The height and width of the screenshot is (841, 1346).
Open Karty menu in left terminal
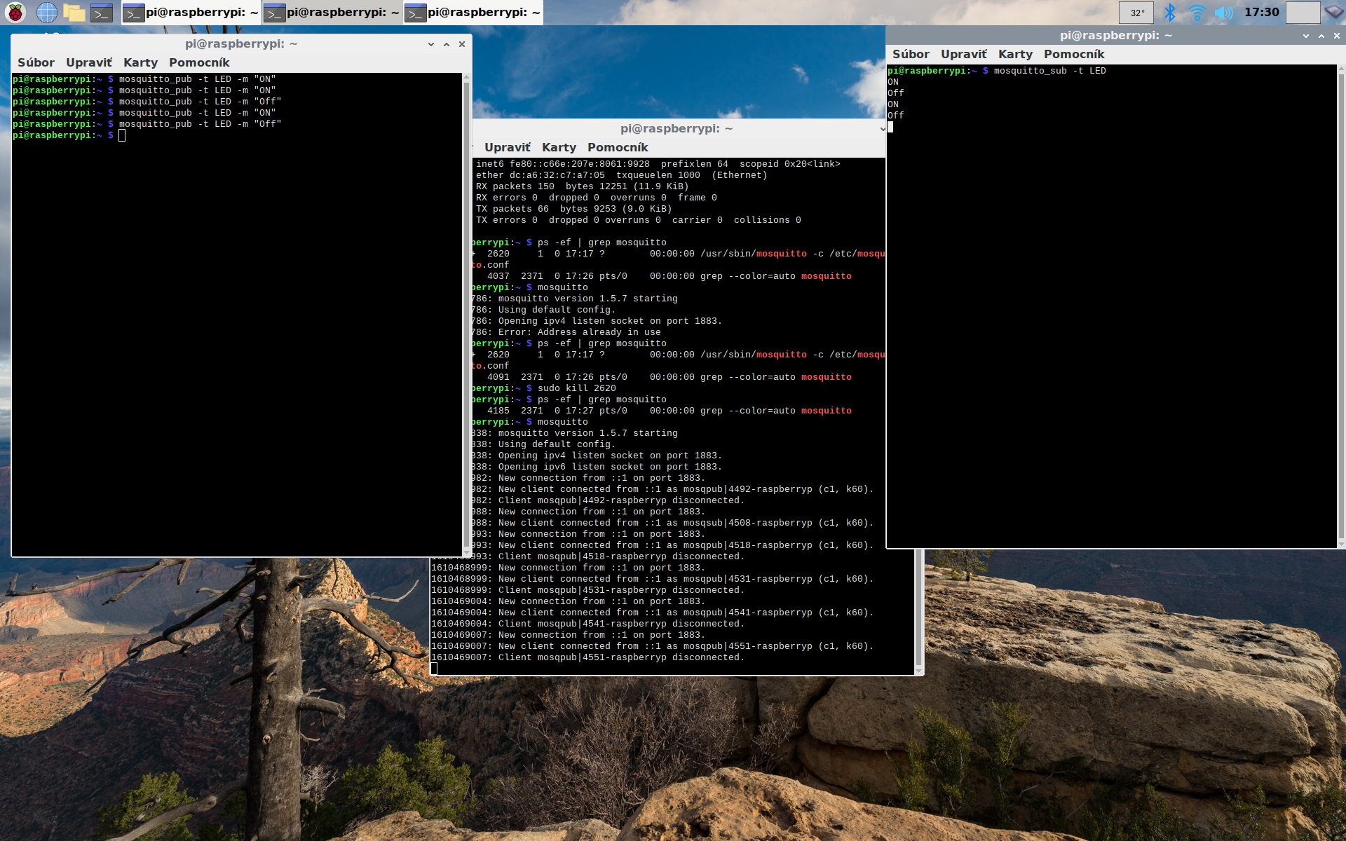pos(140,62)
